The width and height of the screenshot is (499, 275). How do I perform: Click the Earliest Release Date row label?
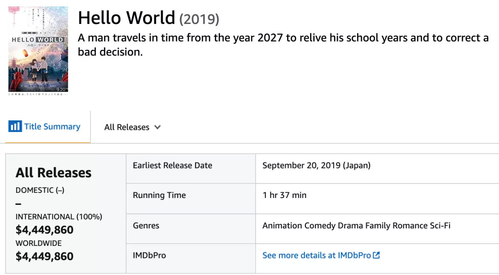(172, 165)
